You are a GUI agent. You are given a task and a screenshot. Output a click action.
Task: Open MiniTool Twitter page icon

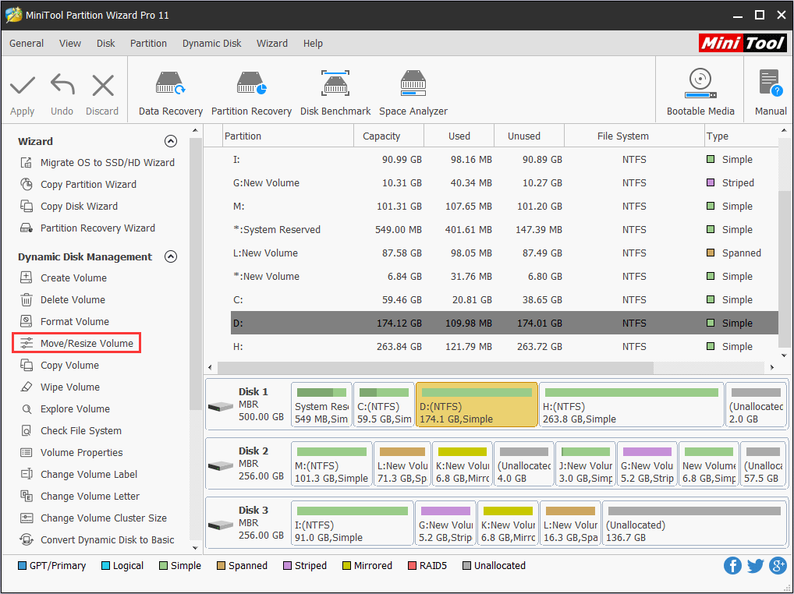pos(755,565)
